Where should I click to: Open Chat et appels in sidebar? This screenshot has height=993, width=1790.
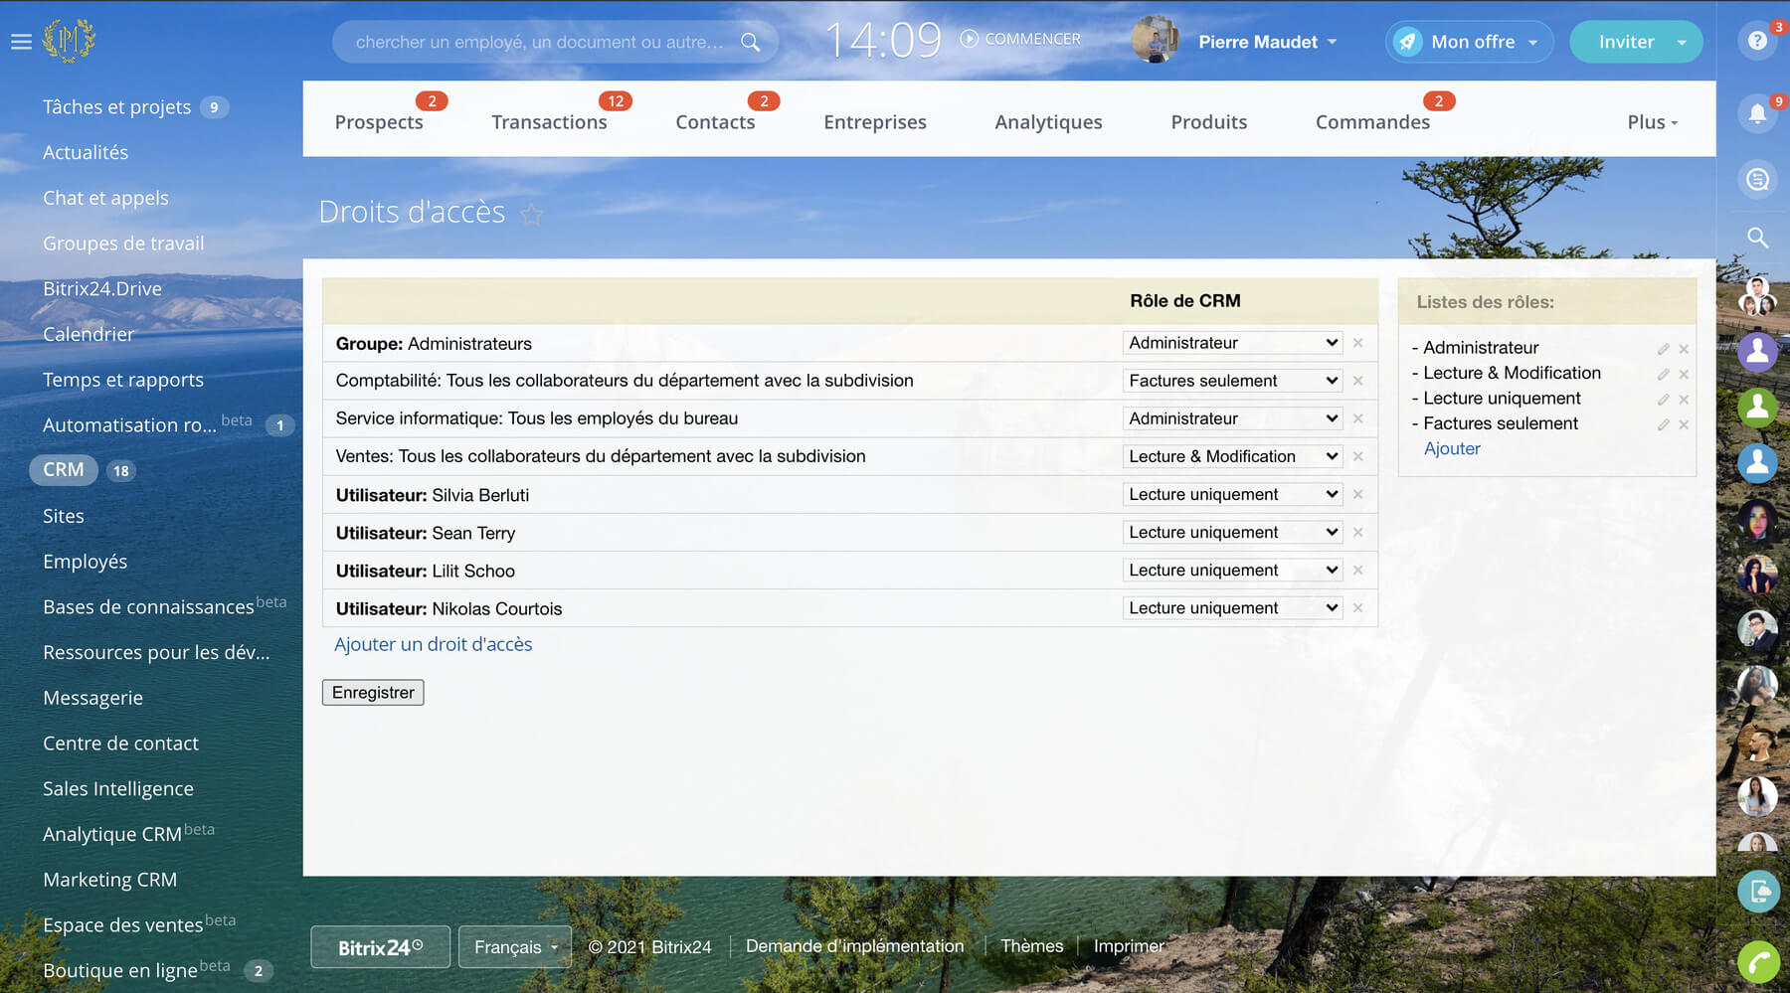pyautogui.click(x=105, y=198)
